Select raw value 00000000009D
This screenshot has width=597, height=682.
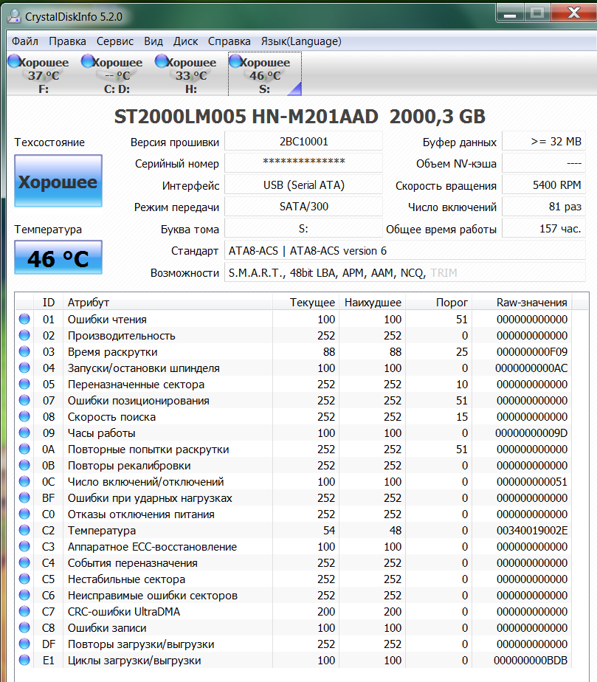tap(531, 433)
